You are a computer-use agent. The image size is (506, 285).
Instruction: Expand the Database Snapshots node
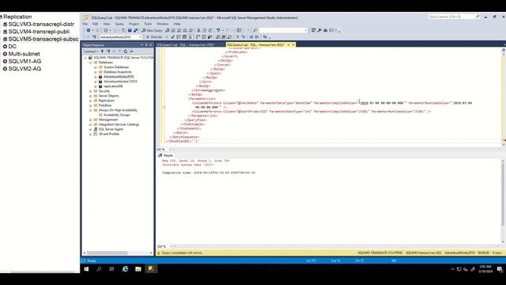click(x=96, y=72)
